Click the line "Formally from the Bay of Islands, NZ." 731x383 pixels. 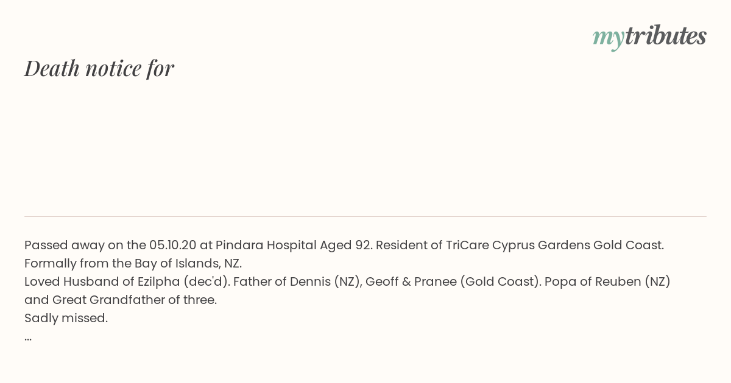click(x=133, y=264)
